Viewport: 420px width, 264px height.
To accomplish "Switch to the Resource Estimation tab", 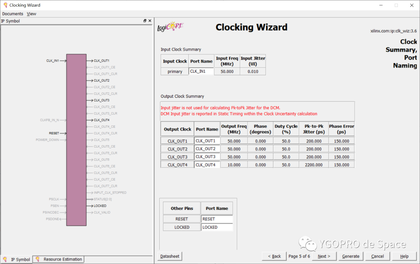I will click(x=59, y=259).
